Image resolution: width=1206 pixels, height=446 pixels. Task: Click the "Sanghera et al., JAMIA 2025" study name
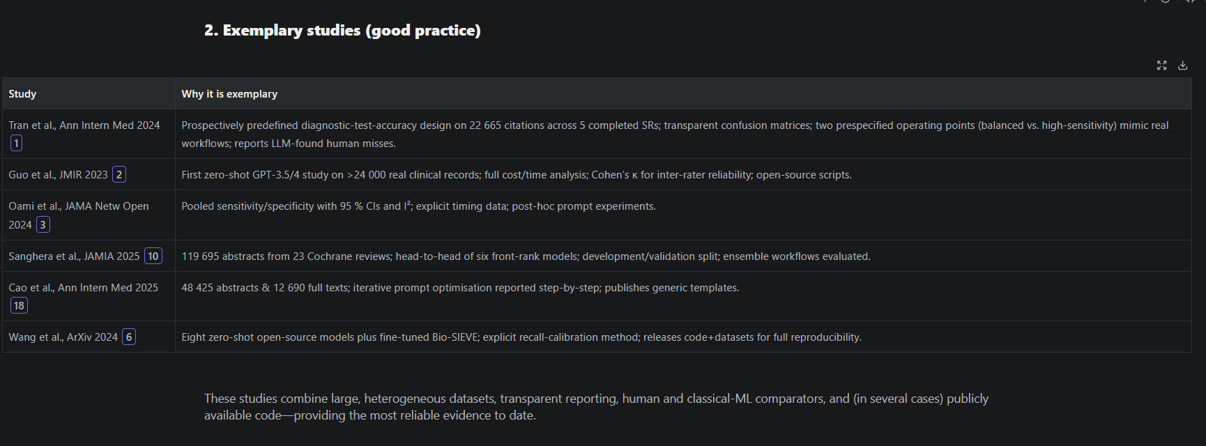(x=74, y=256)
